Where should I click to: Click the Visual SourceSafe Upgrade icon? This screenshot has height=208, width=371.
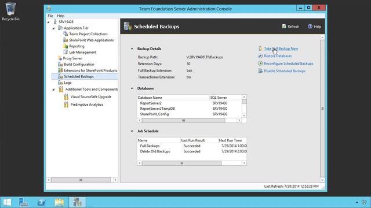coord(66,96)
